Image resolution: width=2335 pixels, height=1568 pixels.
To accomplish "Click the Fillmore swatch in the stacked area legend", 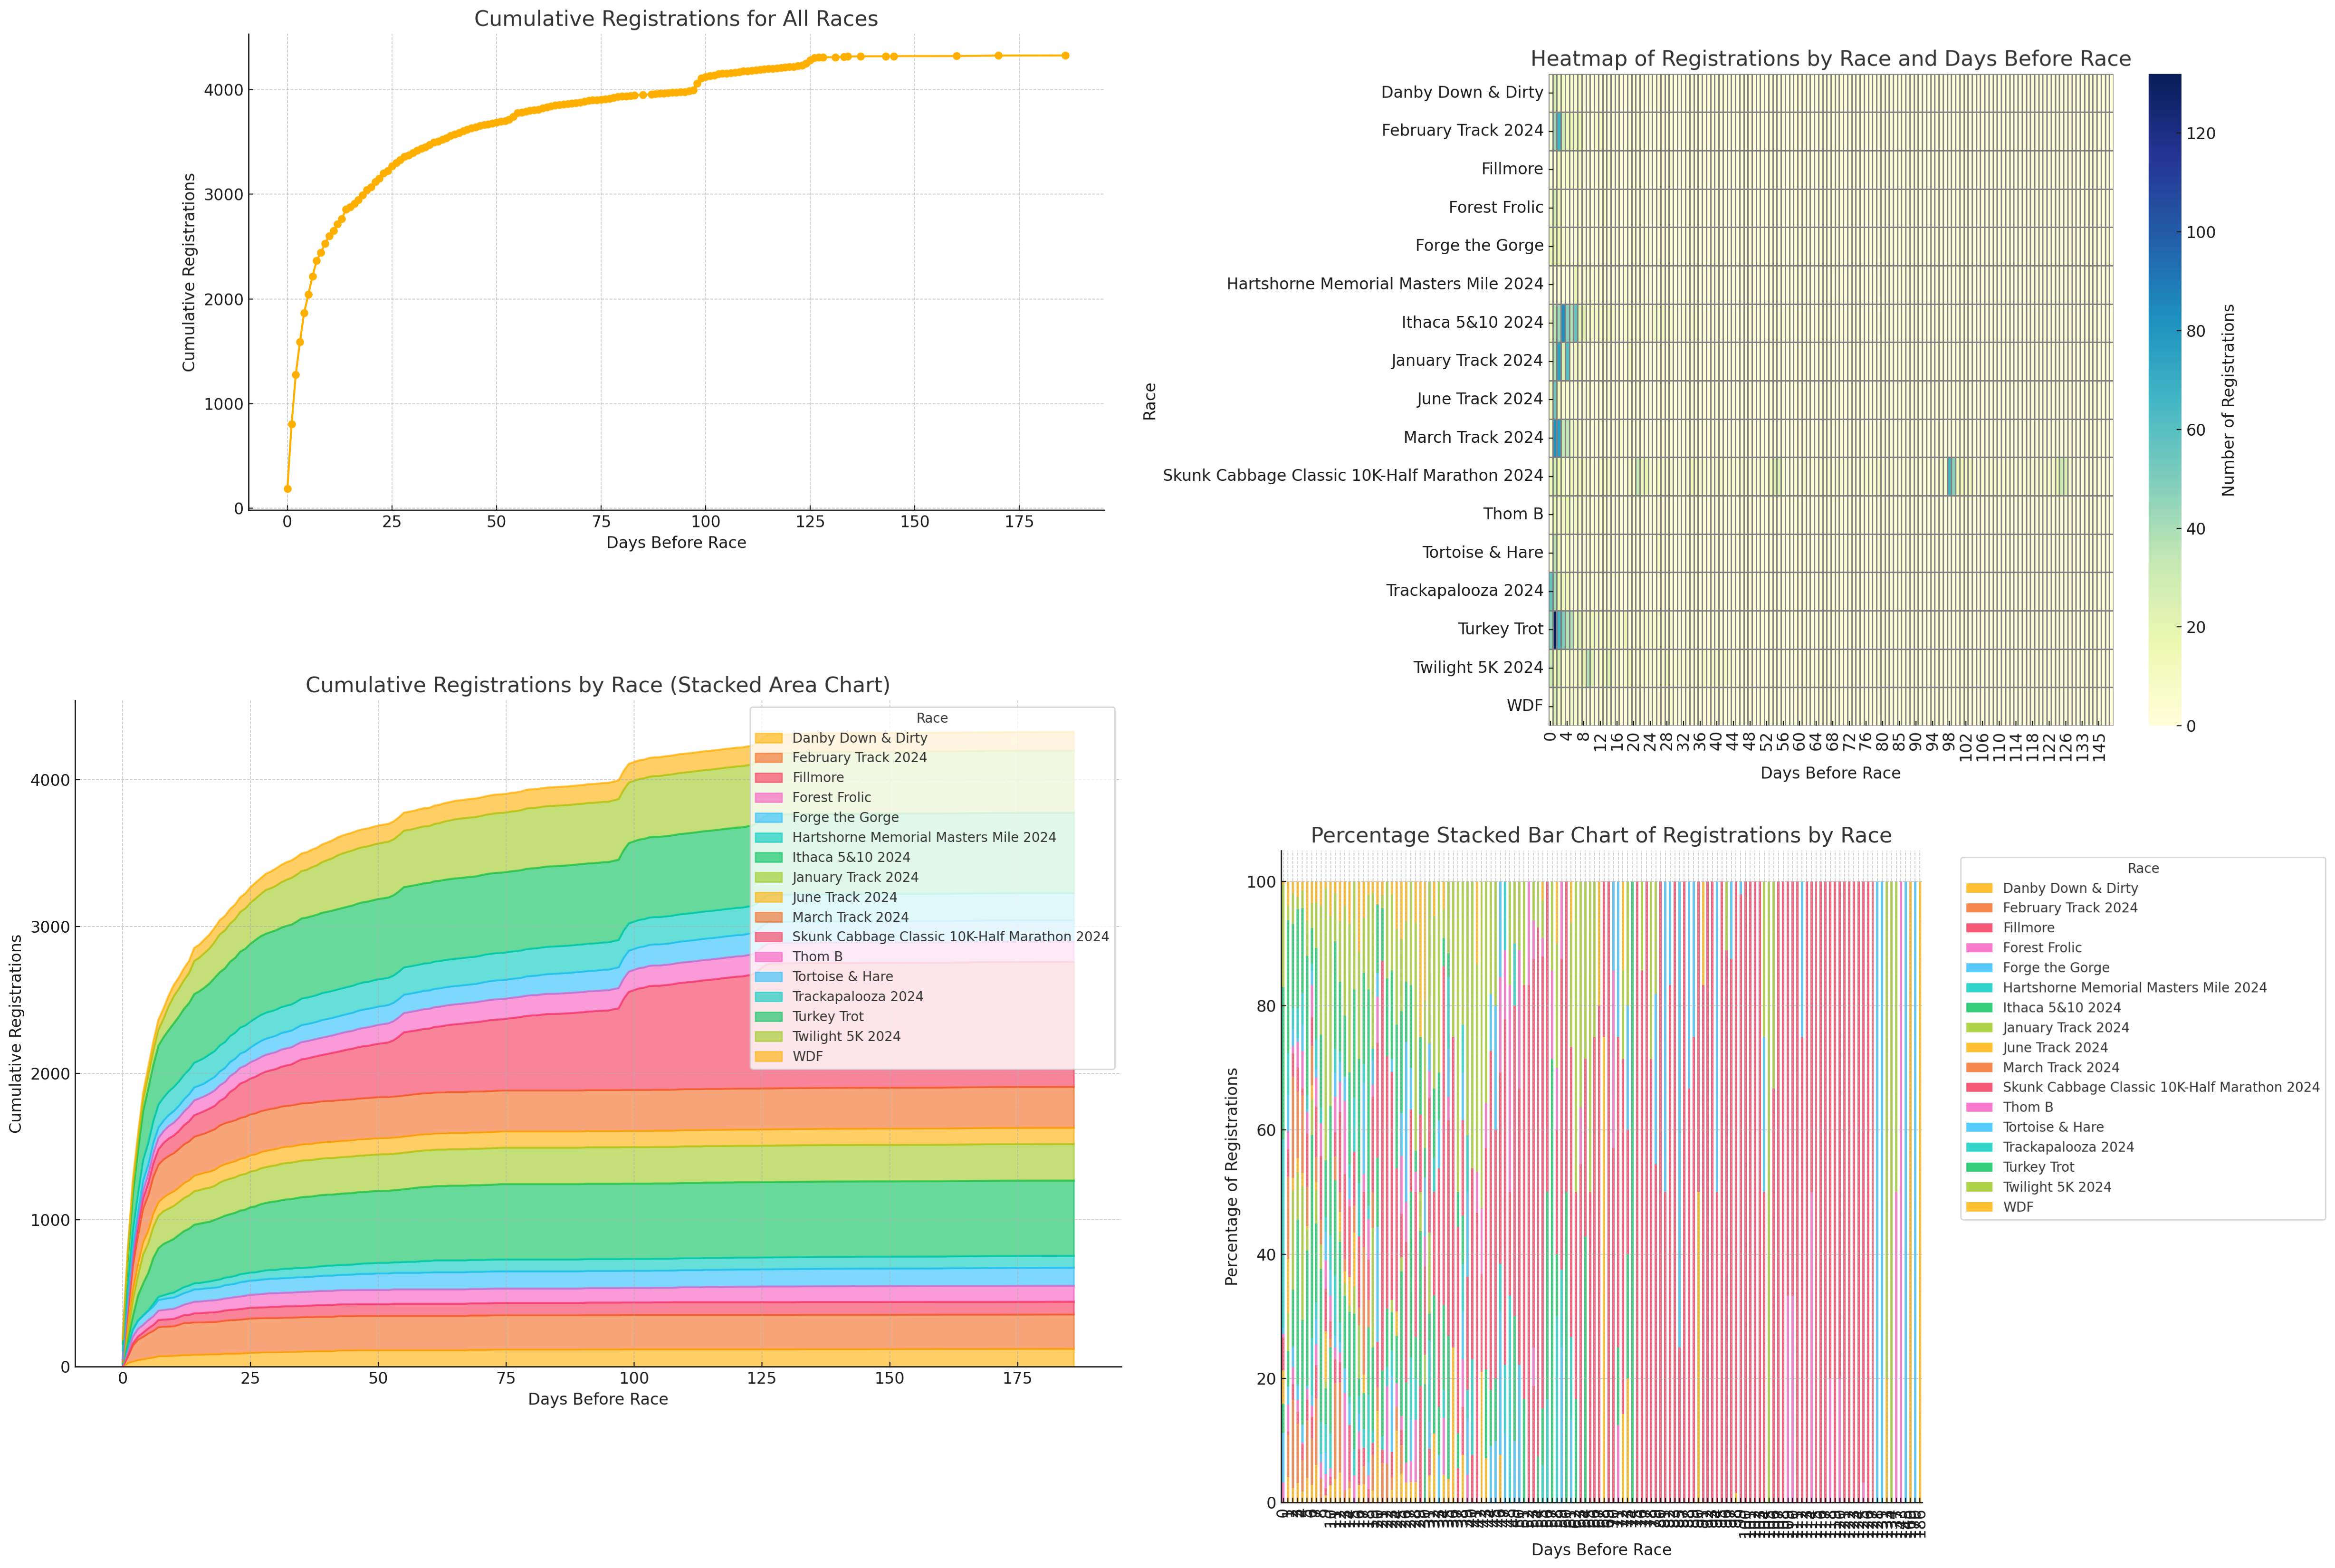I will 769,778.
